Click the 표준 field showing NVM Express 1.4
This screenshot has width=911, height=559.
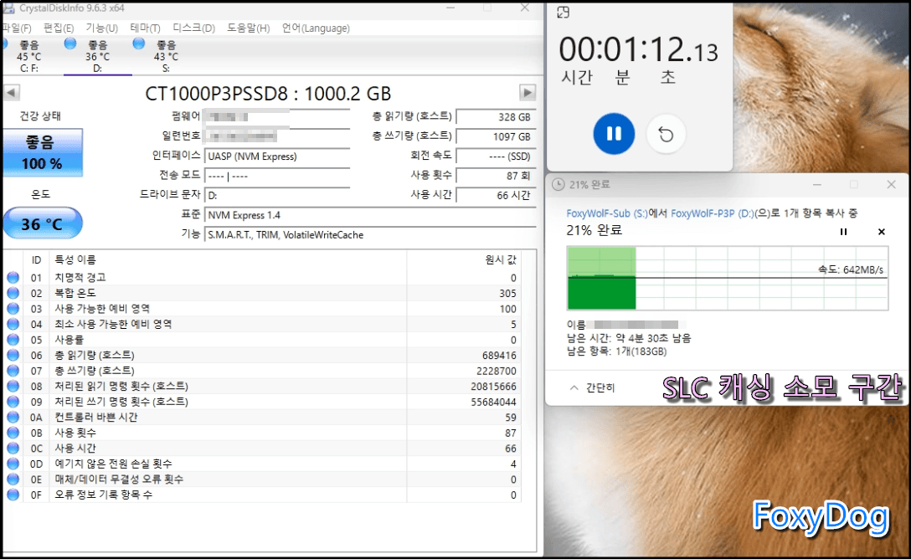pos(370,215)
